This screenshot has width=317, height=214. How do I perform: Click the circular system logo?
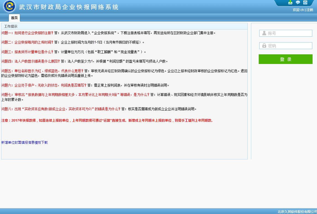[x=9, y=6]
